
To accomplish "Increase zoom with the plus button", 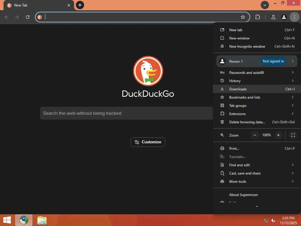I will tap(278, 135).
